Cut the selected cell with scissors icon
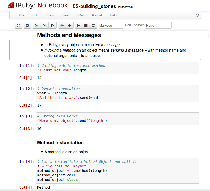Screen dimensions: 210x191 (37, 26)
